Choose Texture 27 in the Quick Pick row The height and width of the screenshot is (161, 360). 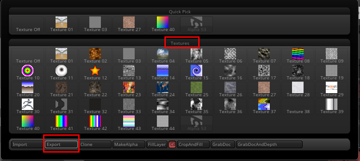click(x=129, y=24)
